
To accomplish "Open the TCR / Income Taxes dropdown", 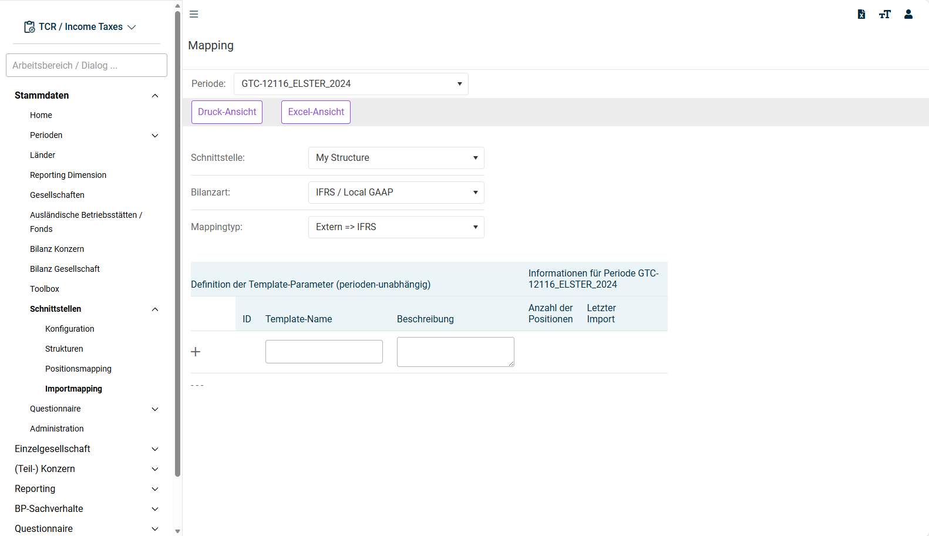I will point(80,27).
